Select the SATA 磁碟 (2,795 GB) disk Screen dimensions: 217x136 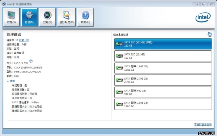163,80
